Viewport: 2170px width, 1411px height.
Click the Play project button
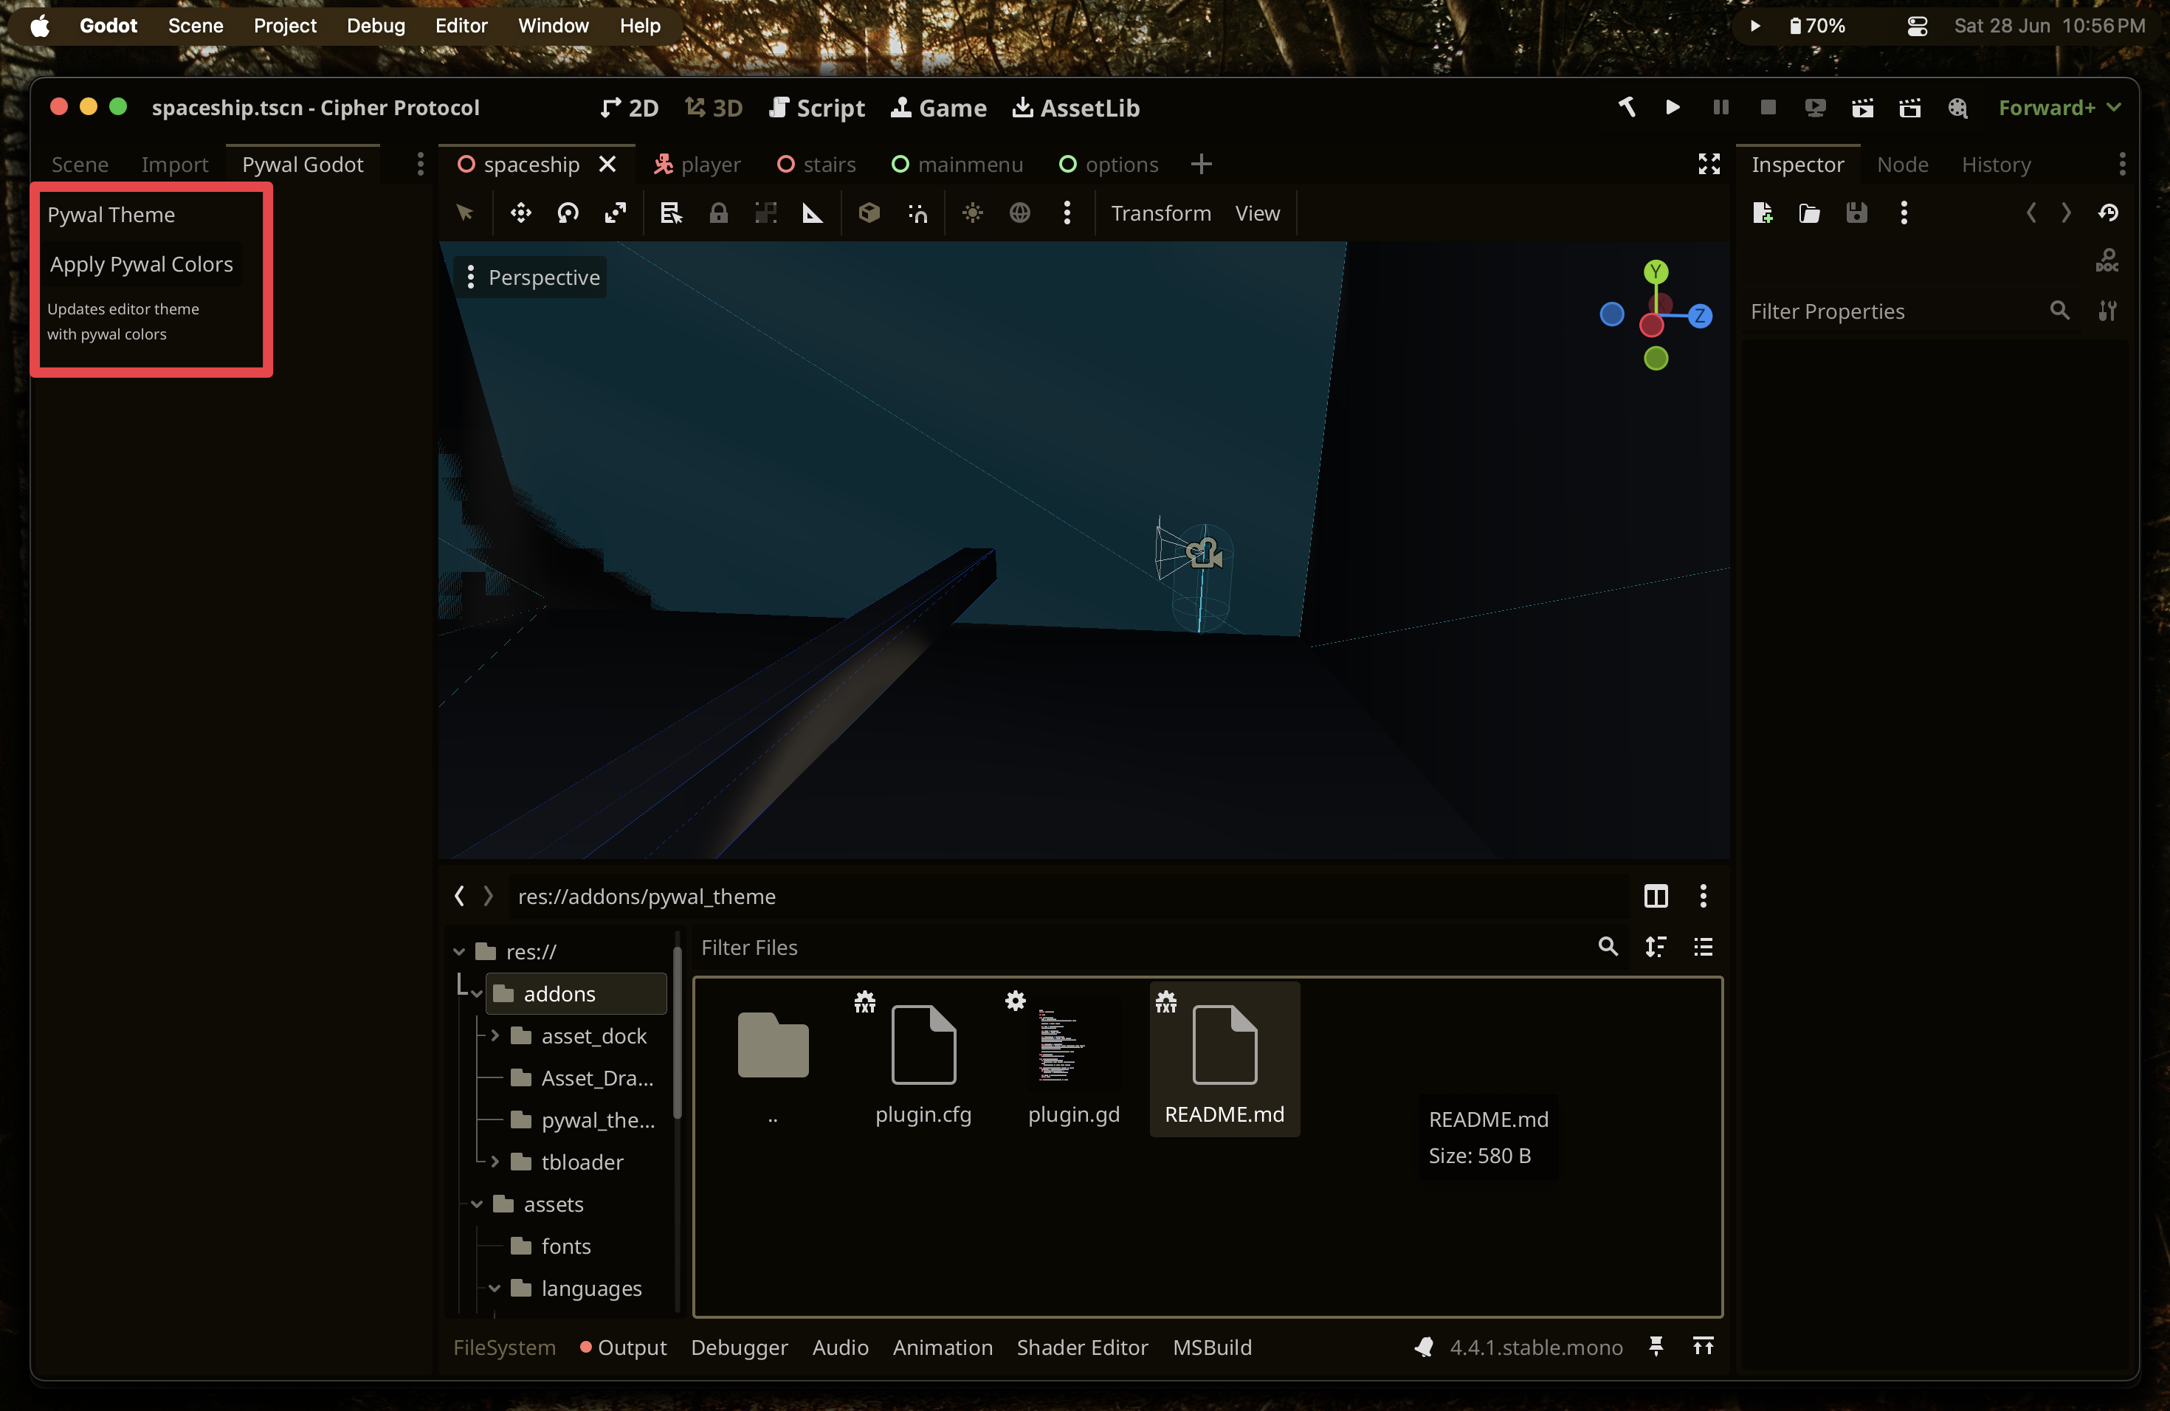point(1673,108)
